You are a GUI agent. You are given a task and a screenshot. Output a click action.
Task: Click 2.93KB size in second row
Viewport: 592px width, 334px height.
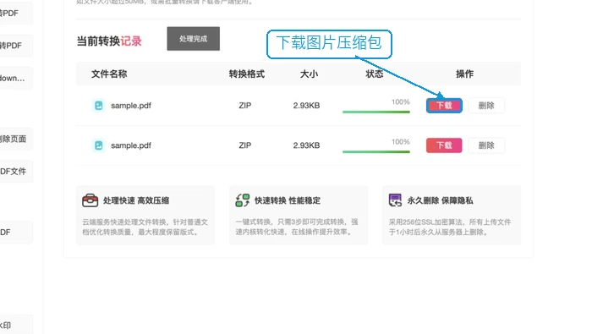(x=306, y=145)
